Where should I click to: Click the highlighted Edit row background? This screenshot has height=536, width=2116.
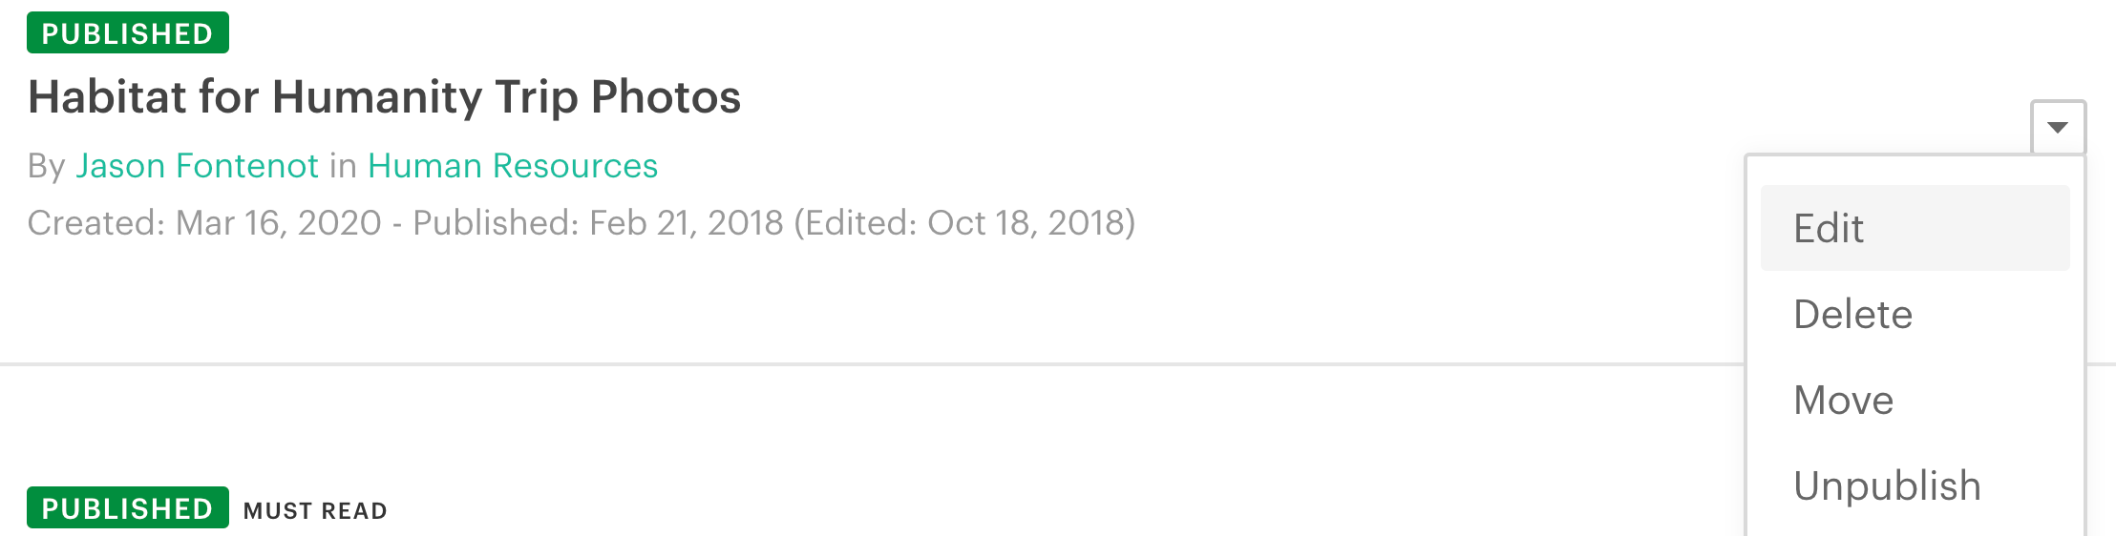[1915, 228]
